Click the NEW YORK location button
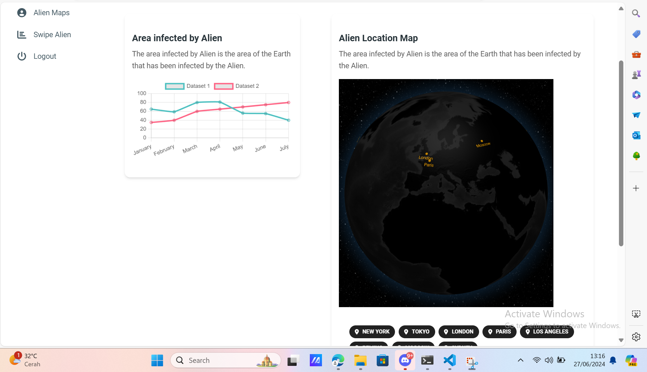Image resolution: width=647 pixels, height=372 pixels. (x=372, y=332)
